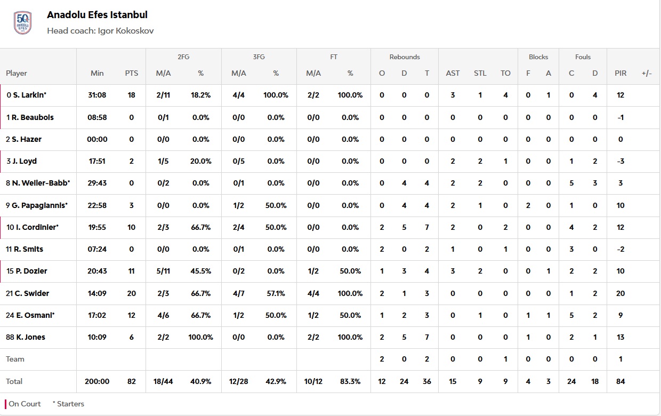Click the AST column header

[453, 73]
